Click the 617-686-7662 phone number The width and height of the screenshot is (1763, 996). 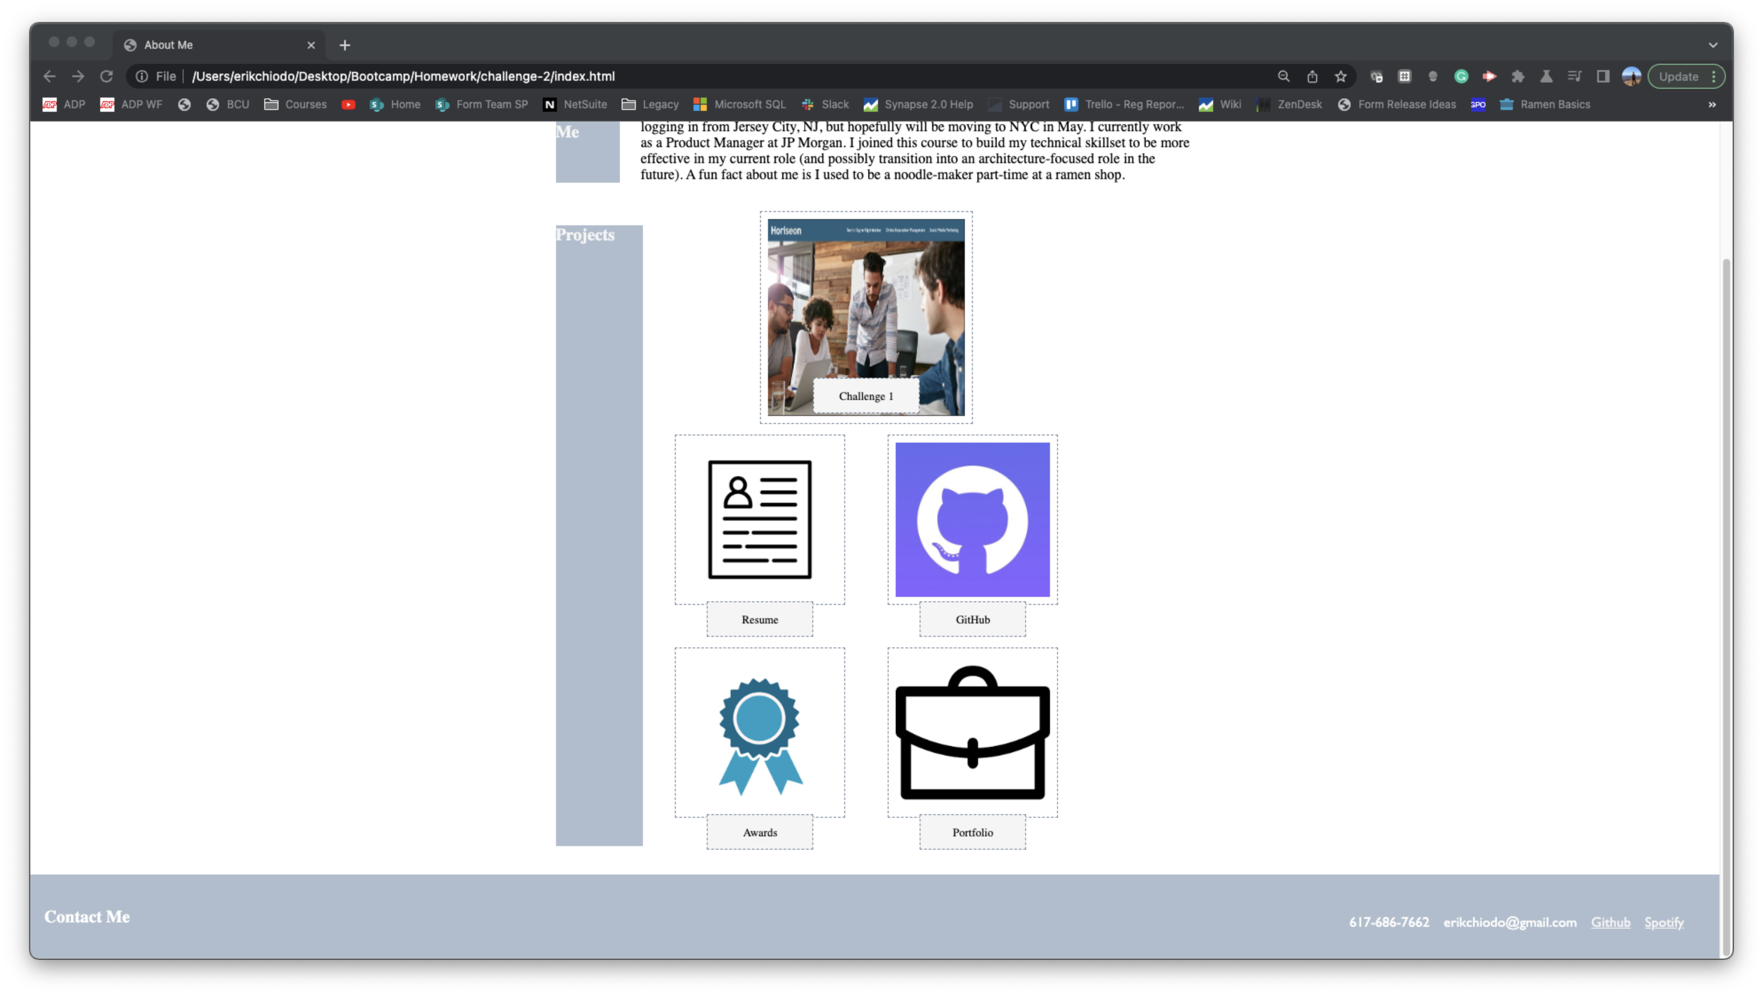(1389, 922)
